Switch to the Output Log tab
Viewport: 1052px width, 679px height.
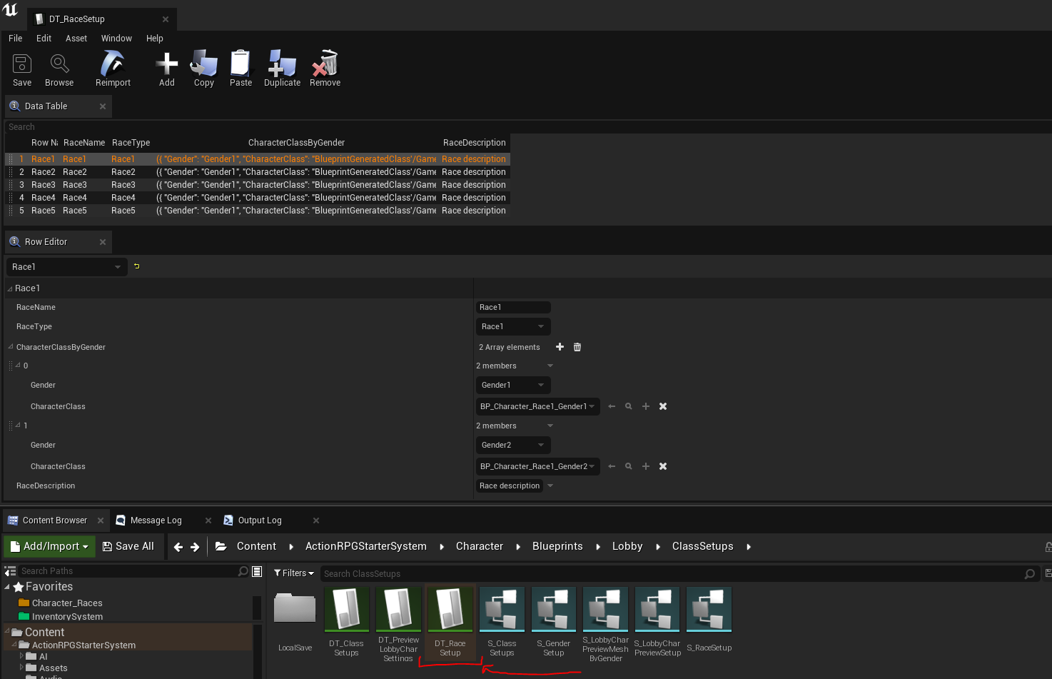(x=259, y=520)
